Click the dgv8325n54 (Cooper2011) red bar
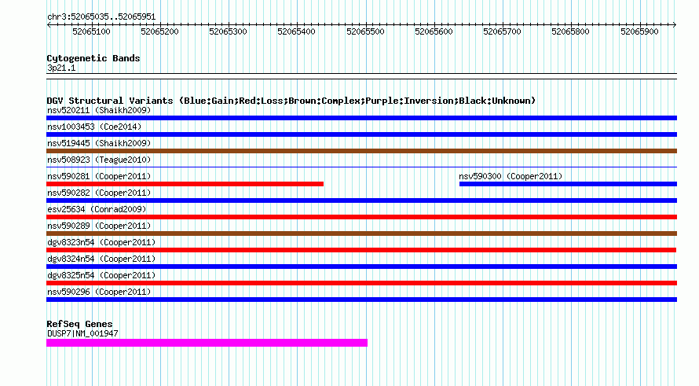The height and width of the screenshot is (386, 699). point(361,283)
